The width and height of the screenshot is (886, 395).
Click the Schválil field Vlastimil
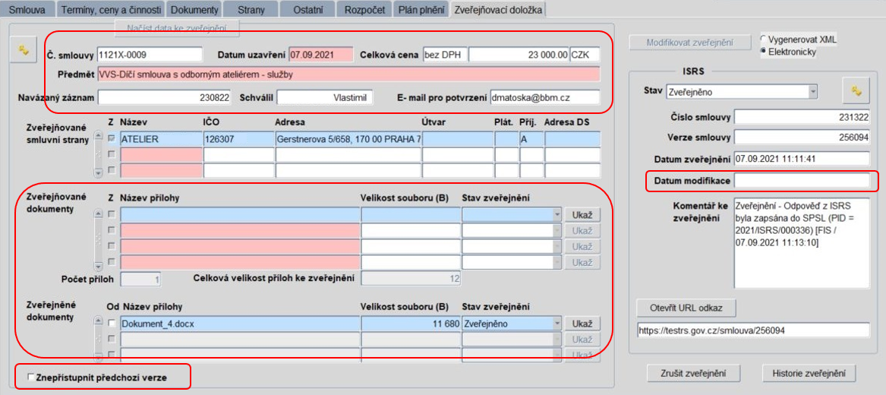pos(324,98)
